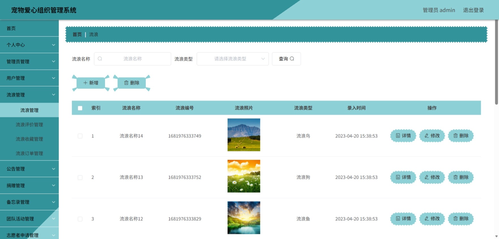Click the 新增 add button
Viewport: 499px width, 239px height.
click(x=91, y=83)
